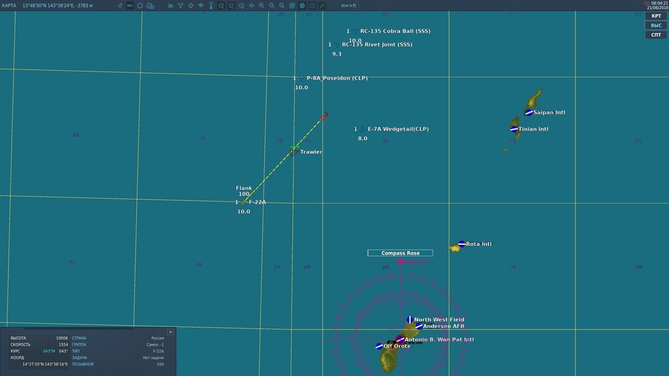Collapse the unit info panel arrow
Viewport: 669px width, 376px height.
click(x=171, y=332)
